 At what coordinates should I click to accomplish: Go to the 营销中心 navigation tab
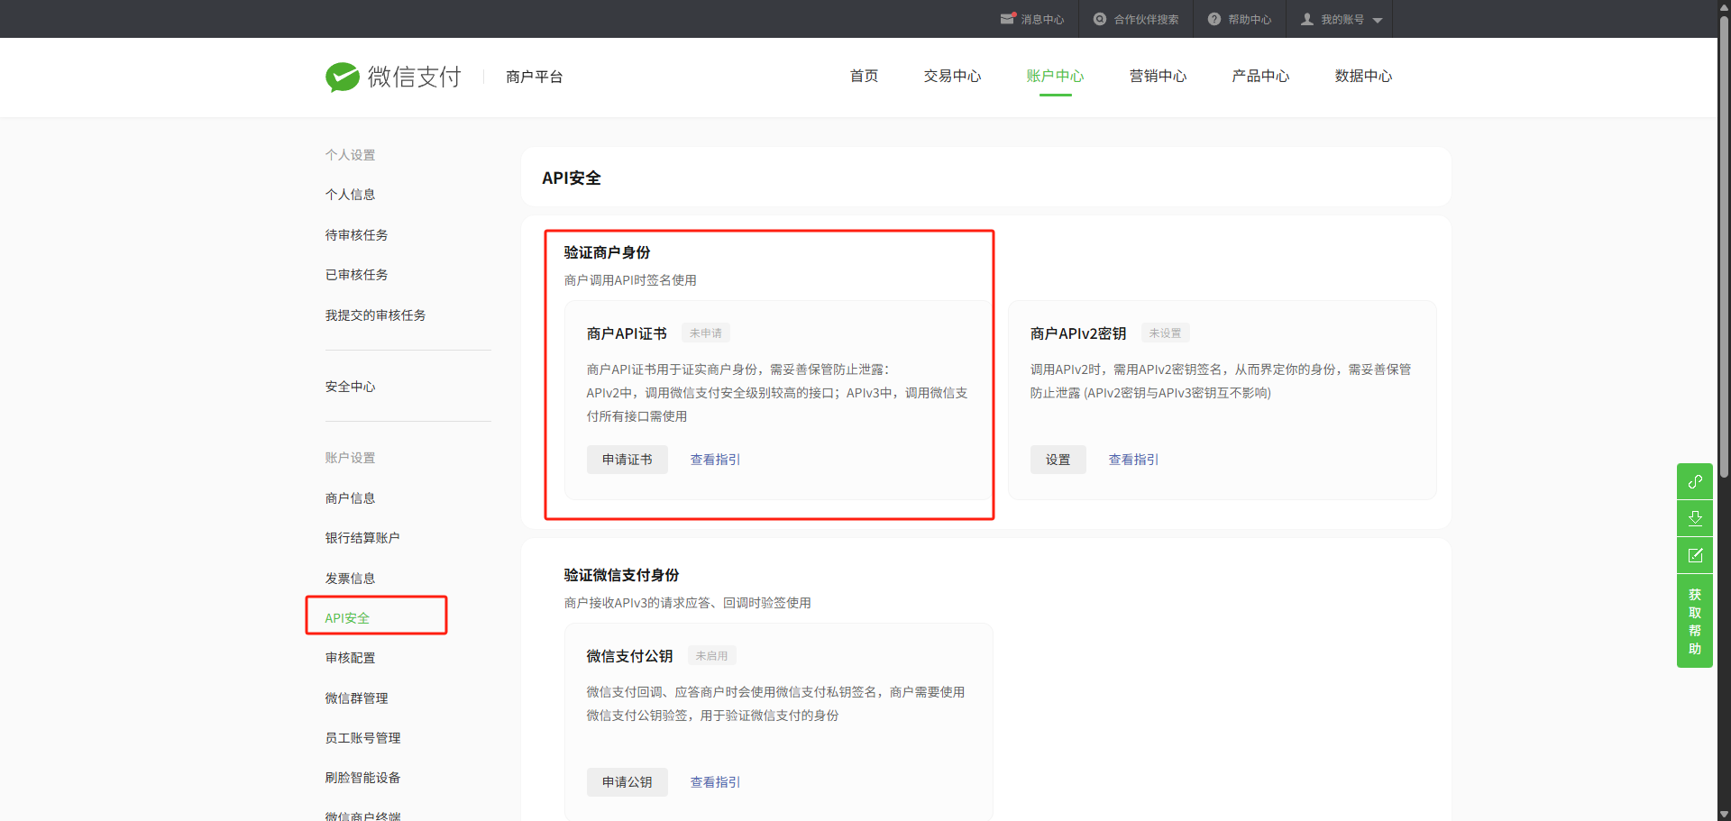(1158, 77)
